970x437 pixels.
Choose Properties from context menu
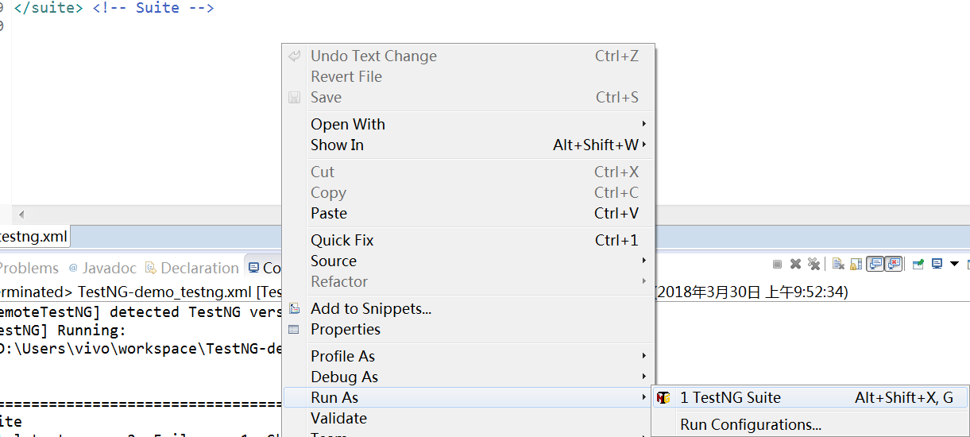tap(345, 329)
